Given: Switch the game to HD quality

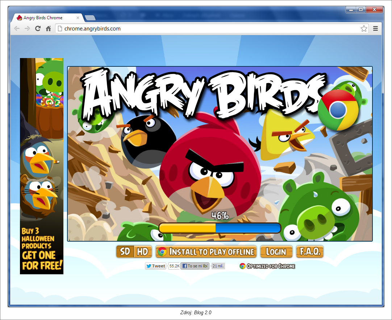Looking at the screenshot, I should 143,252.
